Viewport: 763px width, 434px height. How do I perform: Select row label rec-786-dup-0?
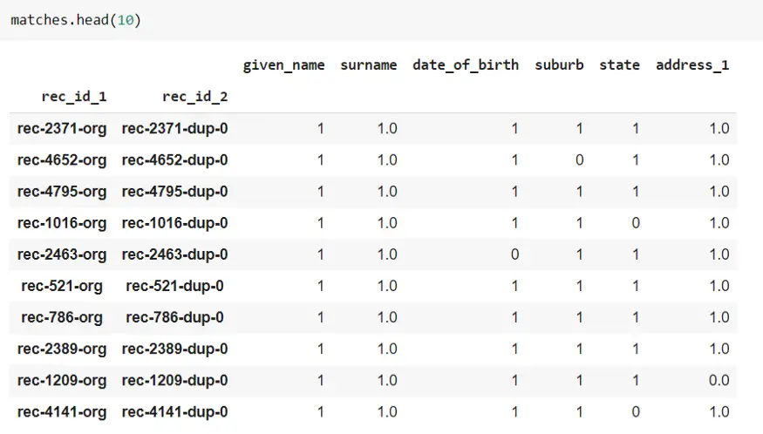click(174, 318)
